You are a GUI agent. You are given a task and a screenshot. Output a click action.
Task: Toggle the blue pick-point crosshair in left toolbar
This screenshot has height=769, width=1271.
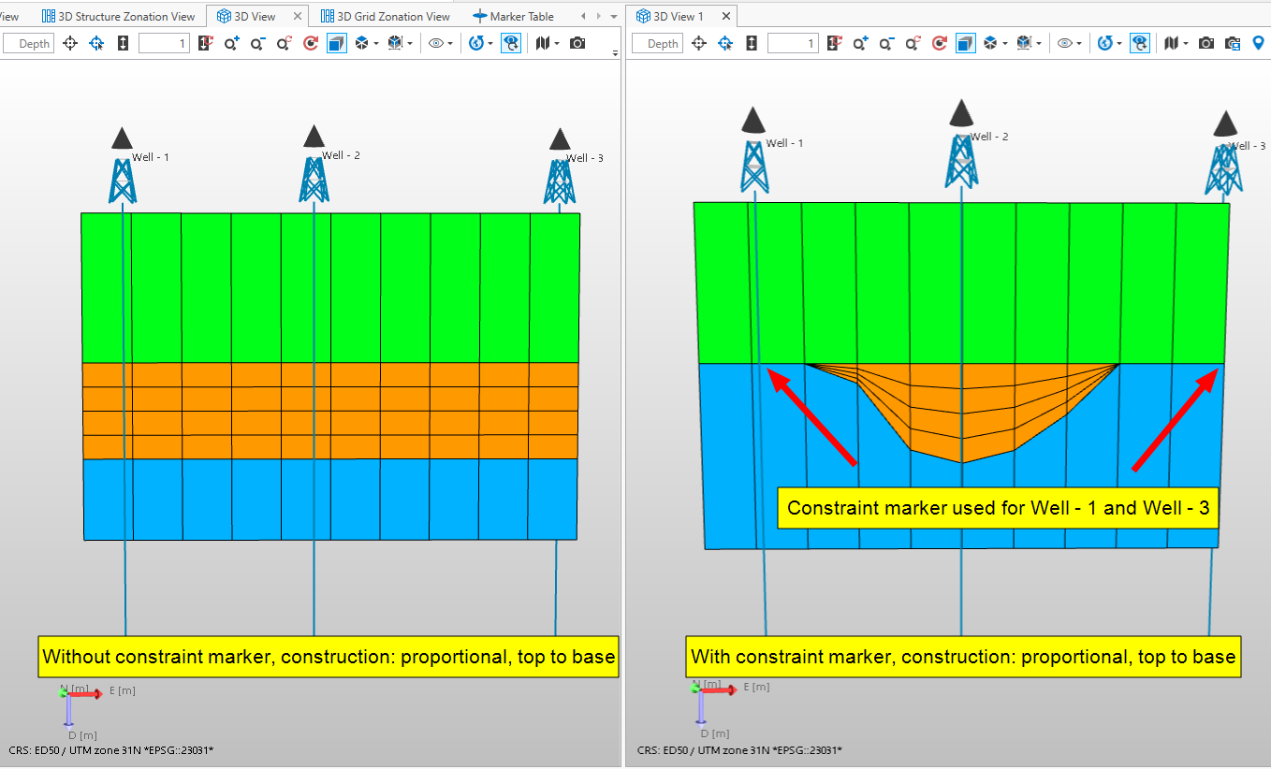click(x=96, y=43)
